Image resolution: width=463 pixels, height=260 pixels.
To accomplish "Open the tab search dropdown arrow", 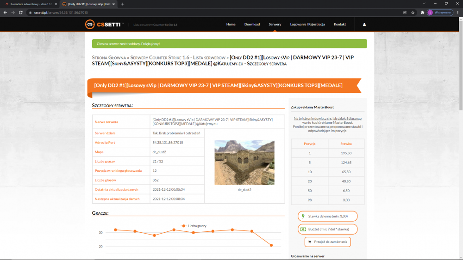I will click(424, 4).
